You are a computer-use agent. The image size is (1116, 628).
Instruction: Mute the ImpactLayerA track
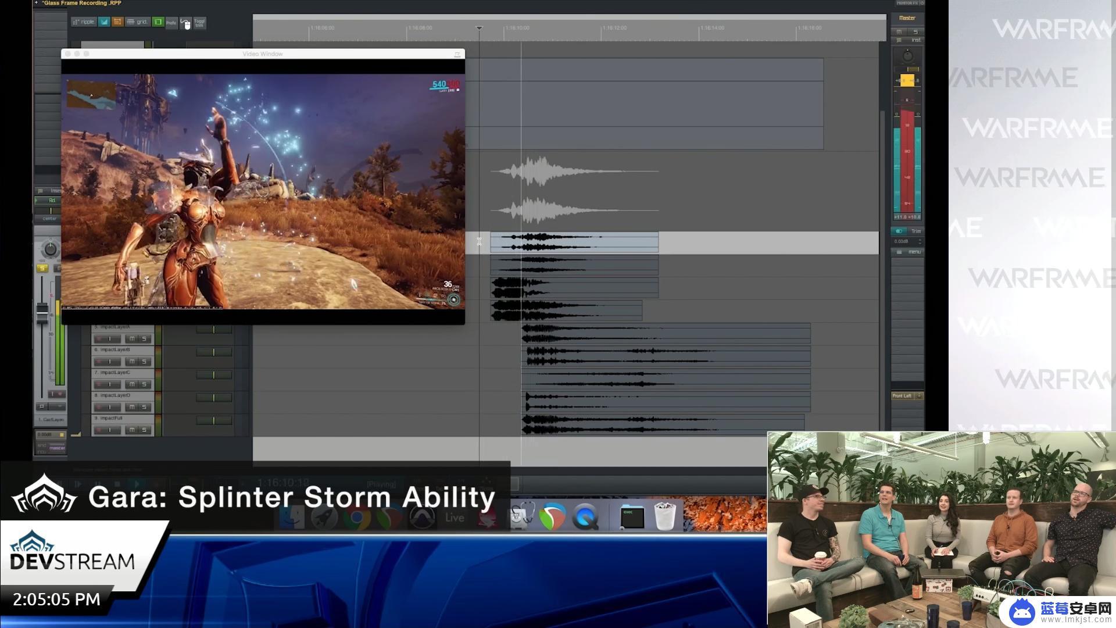coord(132,339)
